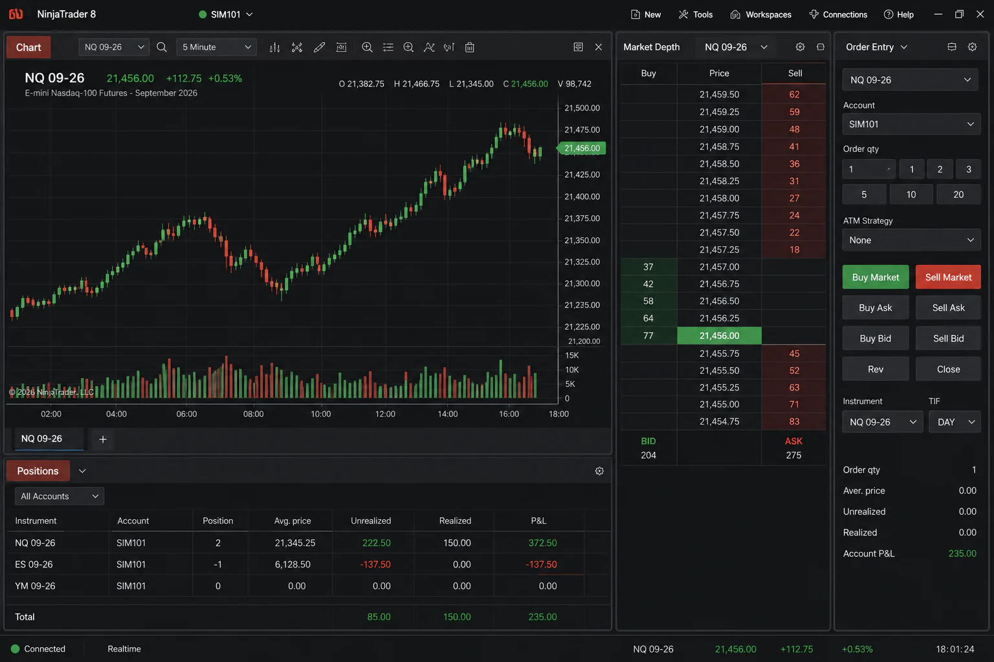Screen dimensions: 994x662
Task: Add a new chart tab with plus icon
Action: click(102, 440)
